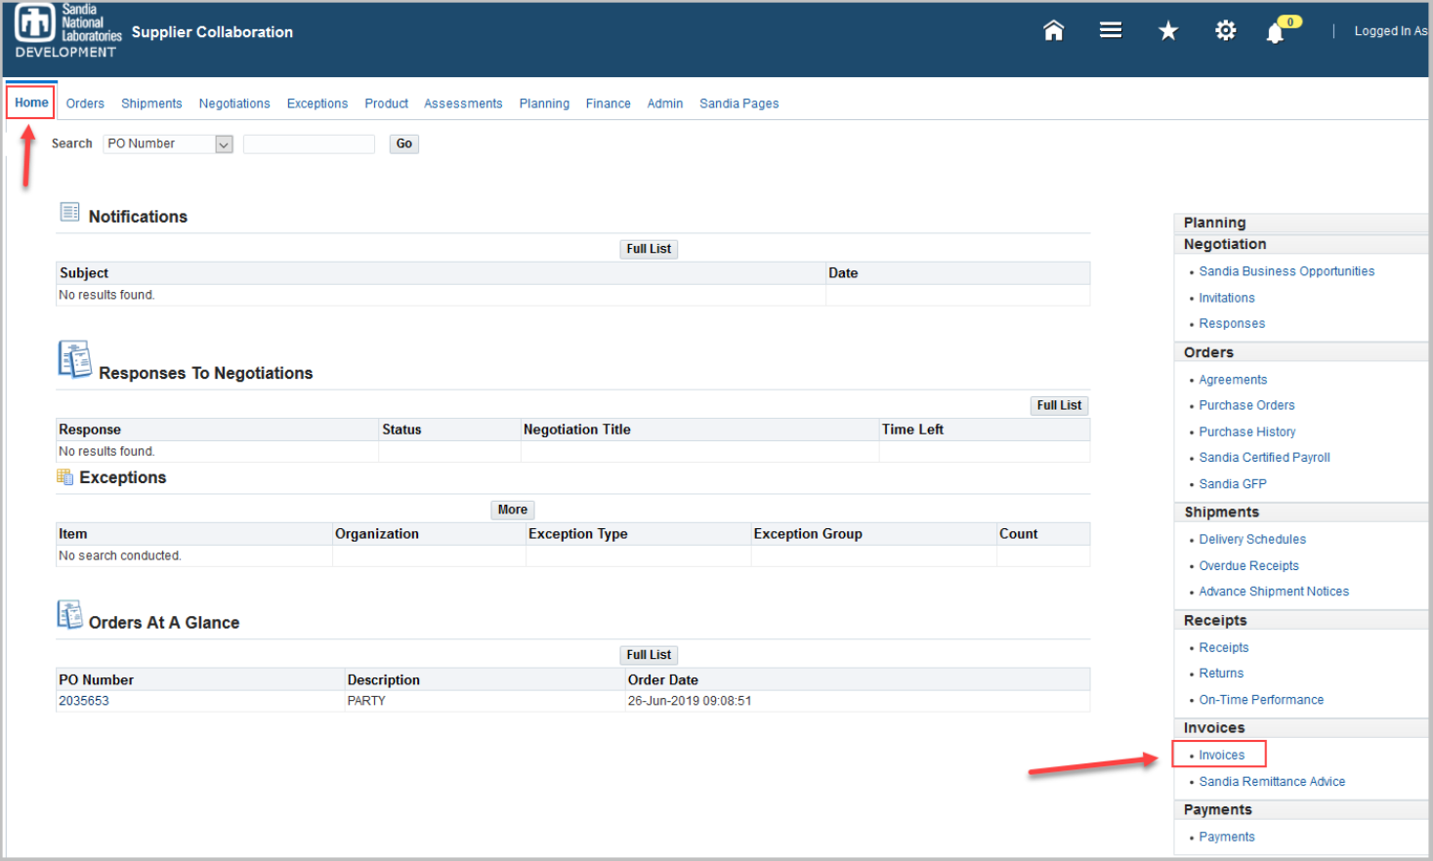Image resolution: width=1433 pixels, height=861 pixels.
Task: Open the PO Number search dropdown
Action: point(225,143)
